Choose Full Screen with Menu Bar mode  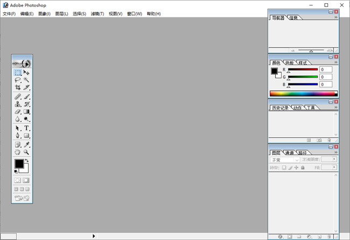22,189
